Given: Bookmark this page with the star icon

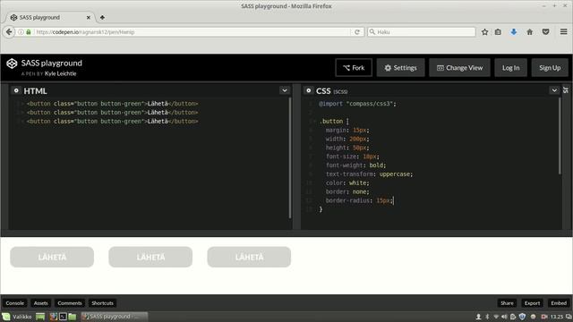Looking at the screenshot, I should 484,32.
